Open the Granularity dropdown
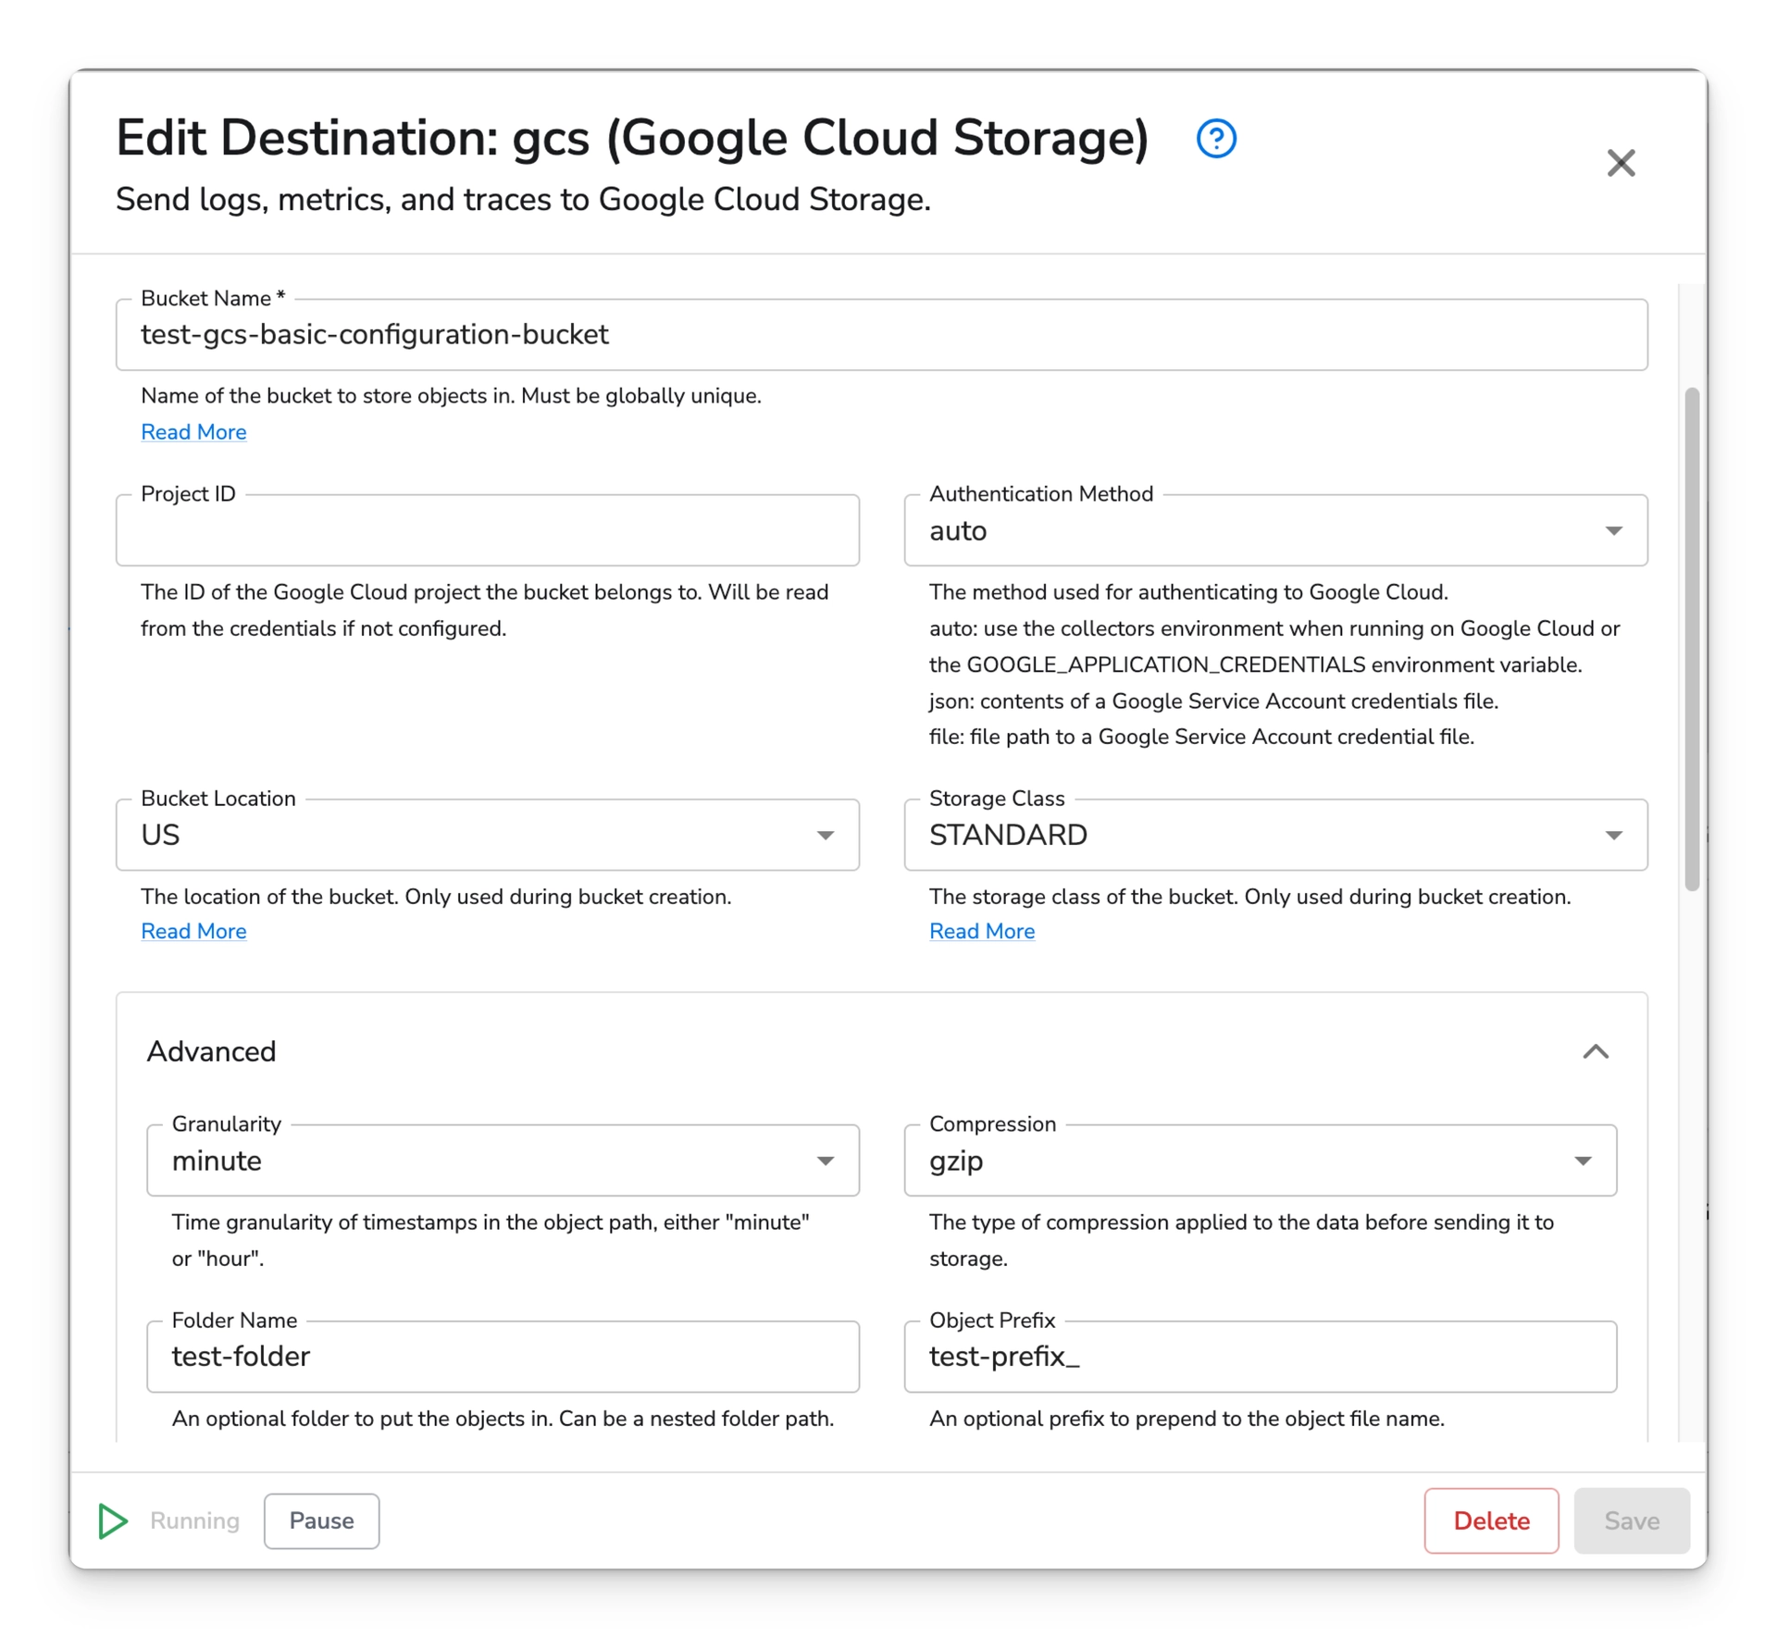1777x1637 pixels. (826, 1160)
